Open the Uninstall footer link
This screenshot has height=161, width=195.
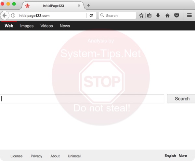74,156
